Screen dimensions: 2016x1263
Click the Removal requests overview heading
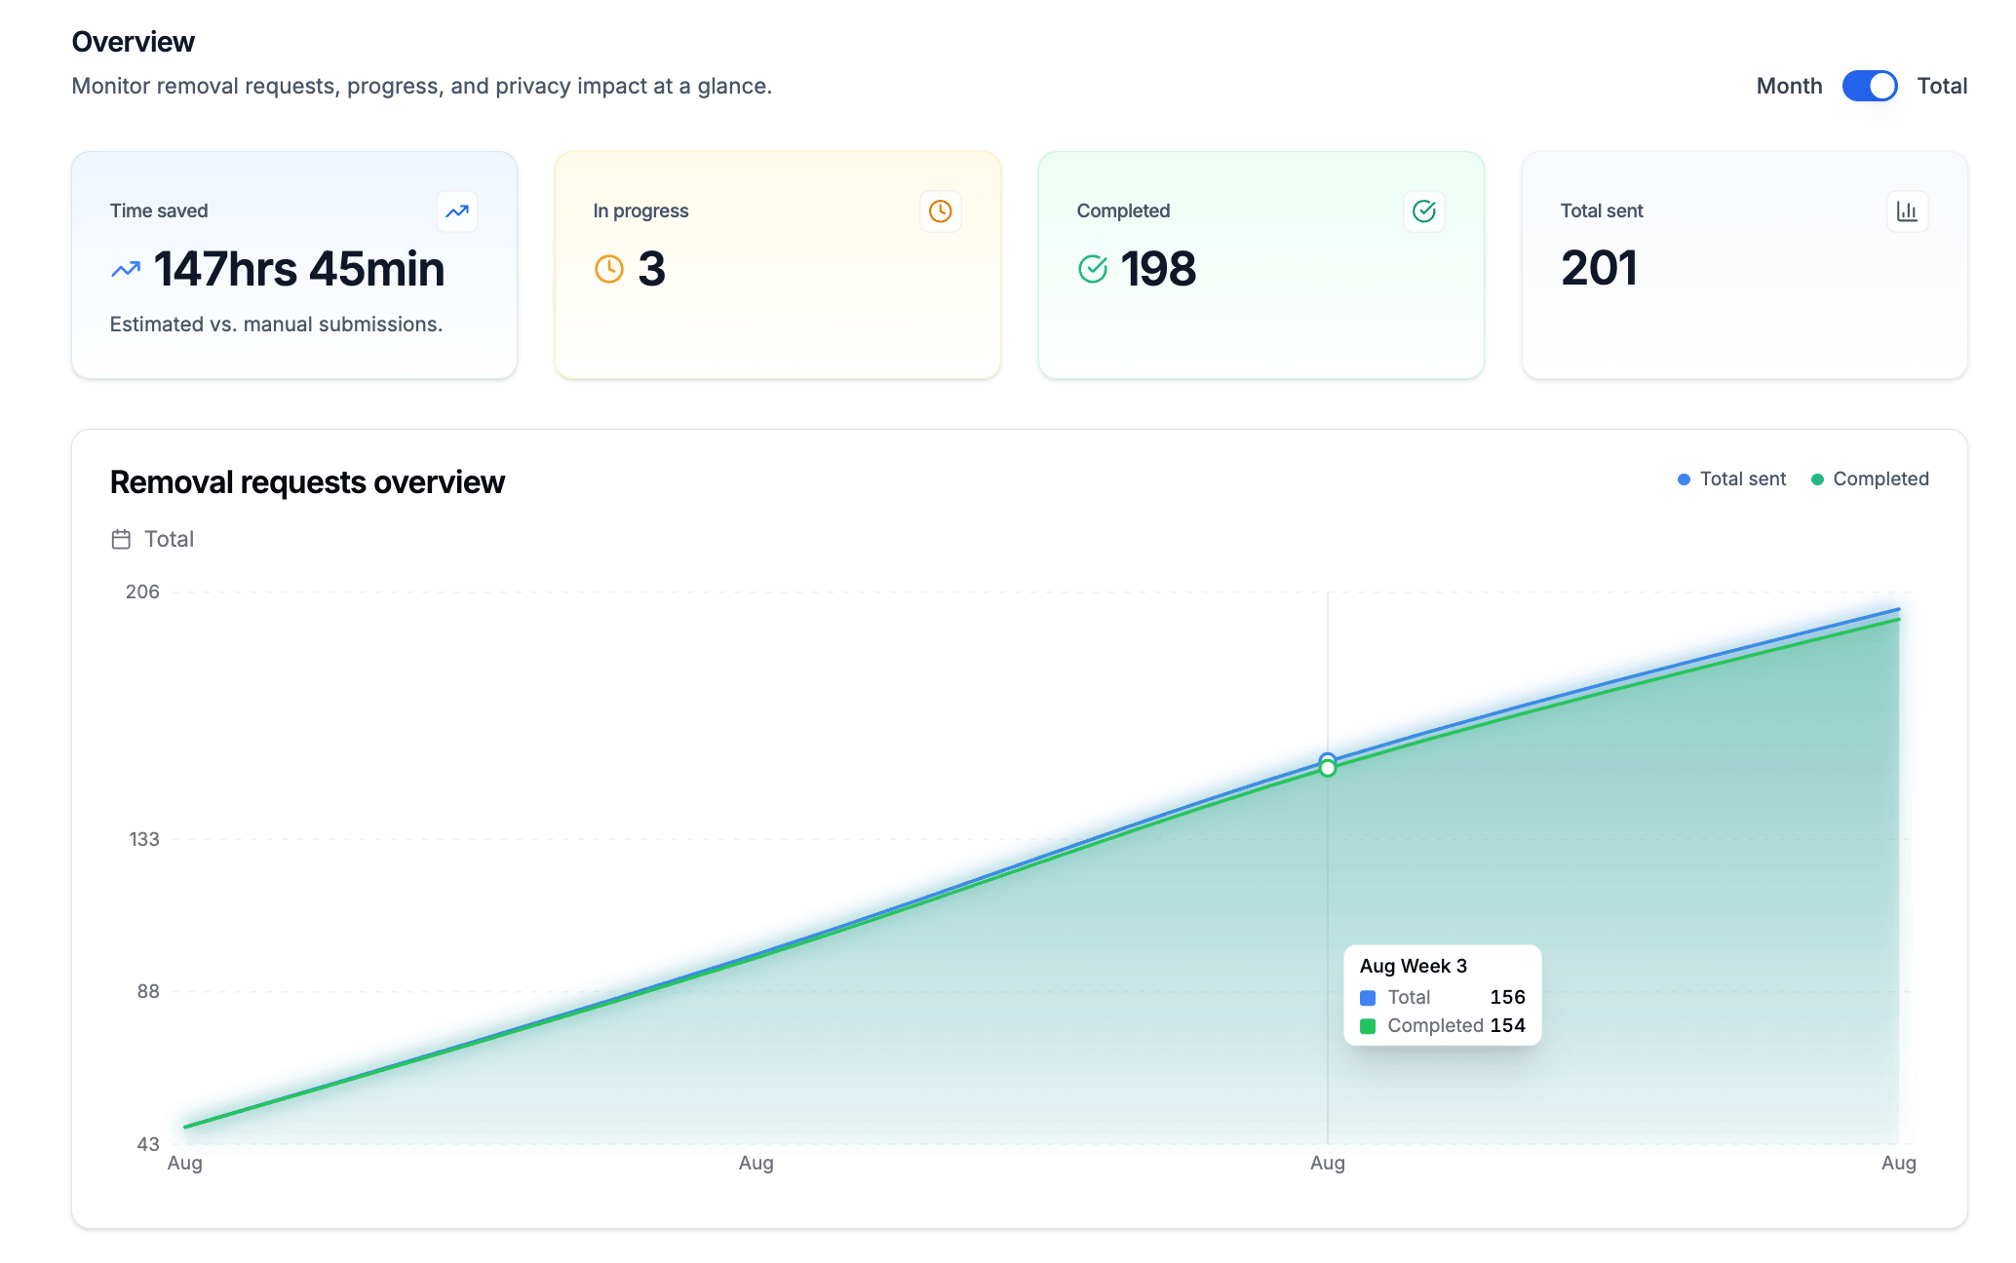[307, 482]
